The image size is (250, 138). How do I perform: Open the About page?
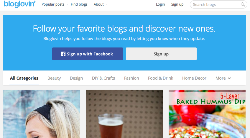[x=98, y=4]
